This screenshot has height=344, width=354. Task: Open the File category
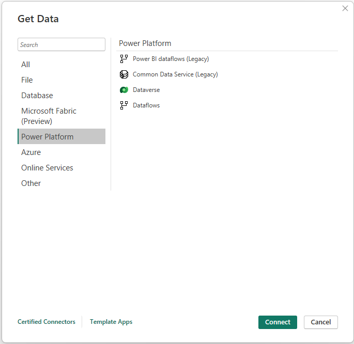point(27,80)
